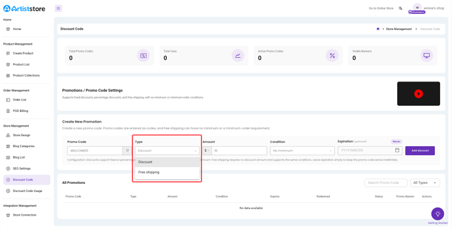
Task: Click the Search Promo Code box
Action: click(386, 182)
